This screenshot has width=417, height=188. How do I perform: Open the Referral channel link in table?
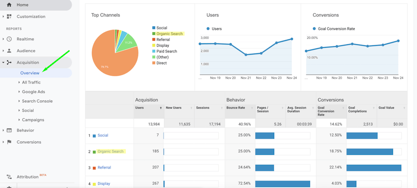coord(104,168)
